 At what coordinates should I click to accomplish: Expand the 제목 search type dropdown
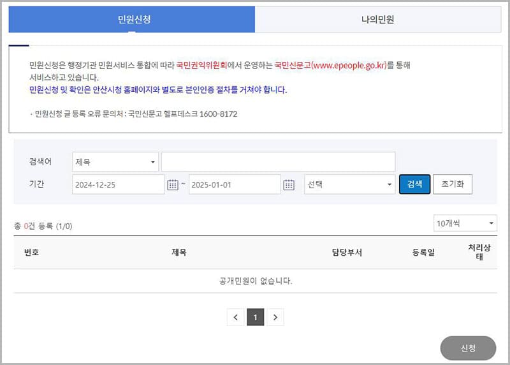point(115,162)
